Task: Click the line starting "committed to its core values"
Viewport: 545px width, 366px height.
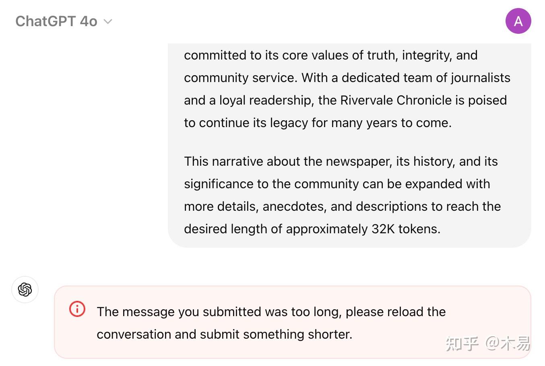Action: coord(330,55)
